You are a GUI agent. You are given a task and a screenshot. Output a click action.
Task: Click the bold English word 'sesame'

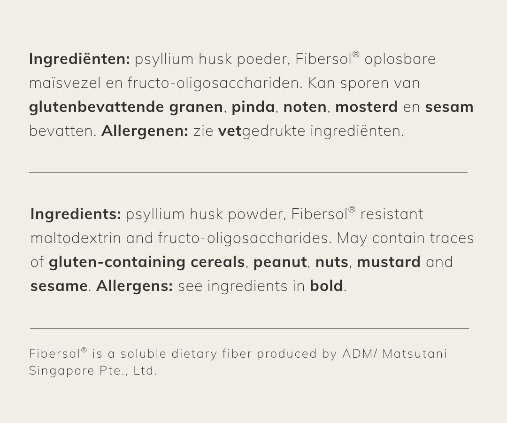(x=59, y=286)
